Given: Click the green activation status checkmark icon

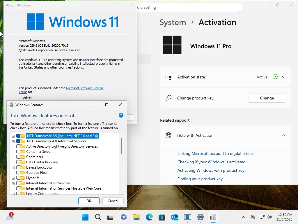Looking at the screenshot, I should 275,77.
